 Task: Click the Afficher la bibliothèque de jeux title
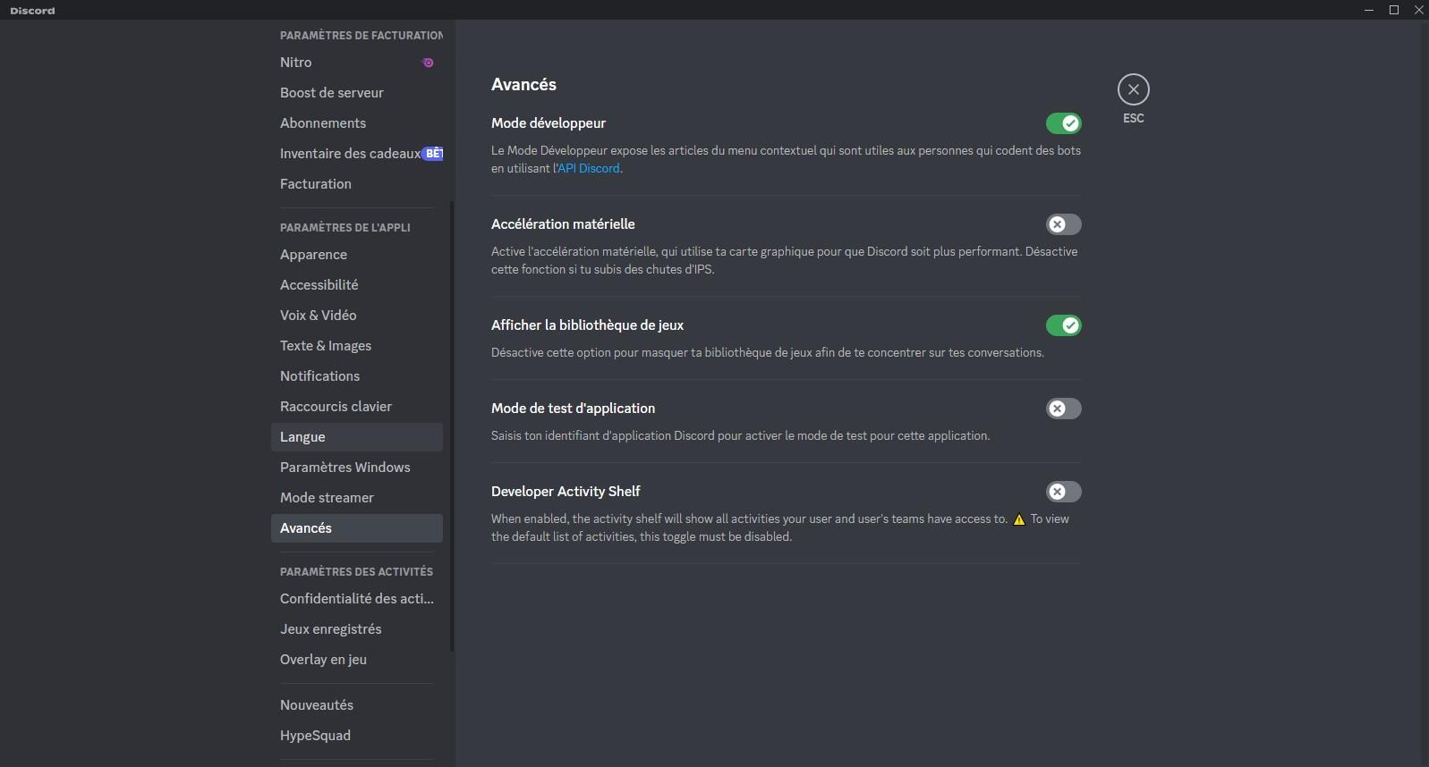pyautogui.click(x=587, y=325)
